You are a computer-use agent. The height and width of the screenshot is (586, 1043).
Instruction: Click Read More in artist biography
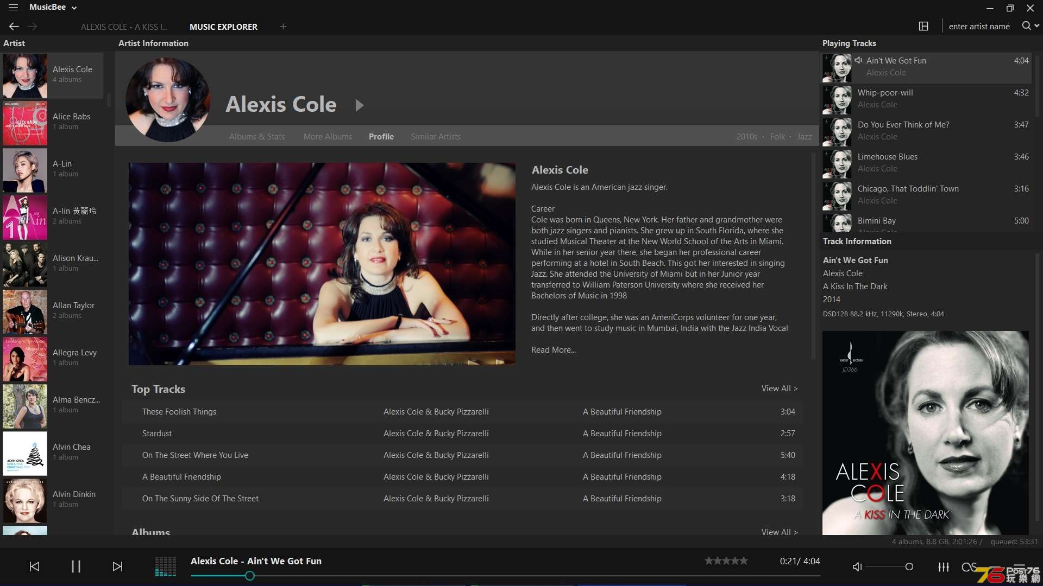(553, 350)
